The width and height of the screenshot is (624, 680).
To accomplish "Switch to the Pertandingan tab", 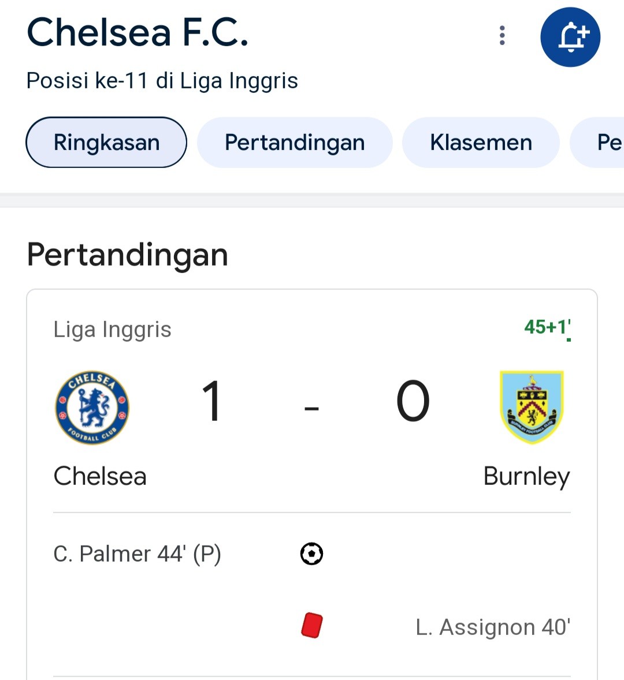I will (295, 142).
